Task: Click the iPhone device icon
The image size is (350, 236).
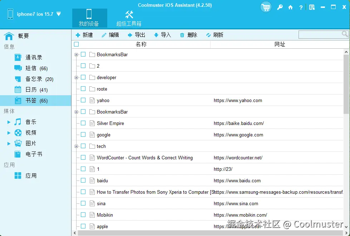Action: click(x=10, y=14)
